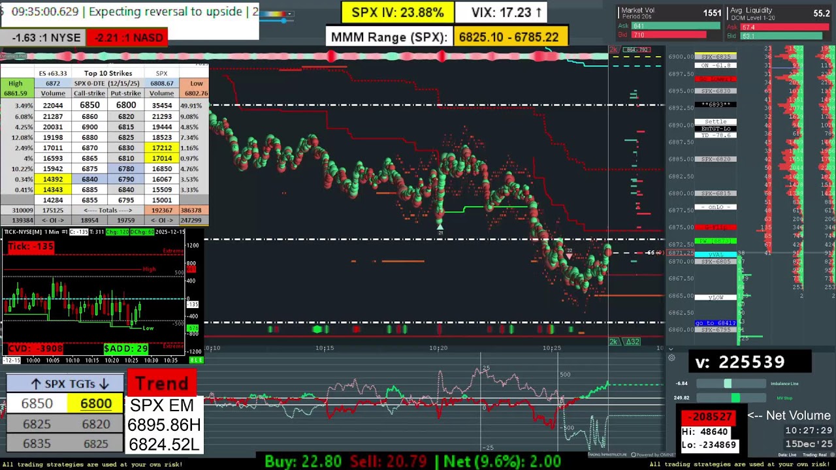Click the Totals row label
The height and width of the screenshot is (470, 836).
tap(108, 210)
